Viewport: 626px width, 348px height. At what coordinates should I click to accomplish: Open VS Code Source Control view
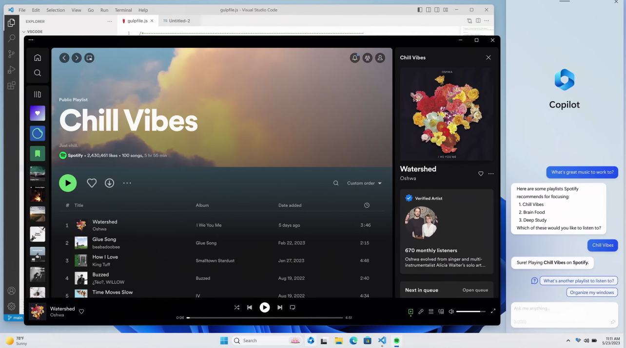[11, 54]
